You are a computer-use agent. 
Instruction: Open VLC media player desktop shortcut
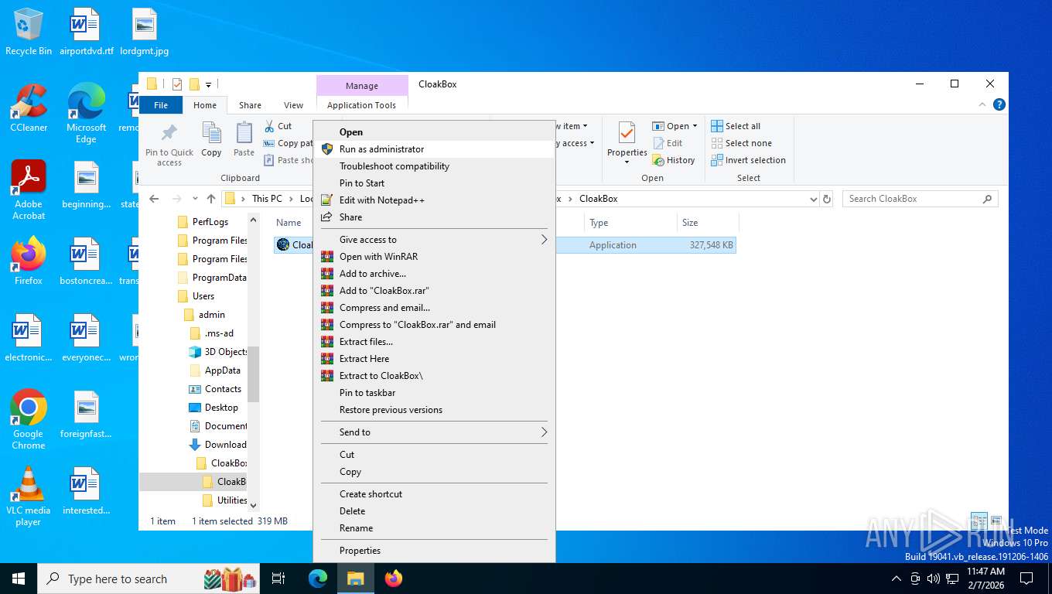29,496
